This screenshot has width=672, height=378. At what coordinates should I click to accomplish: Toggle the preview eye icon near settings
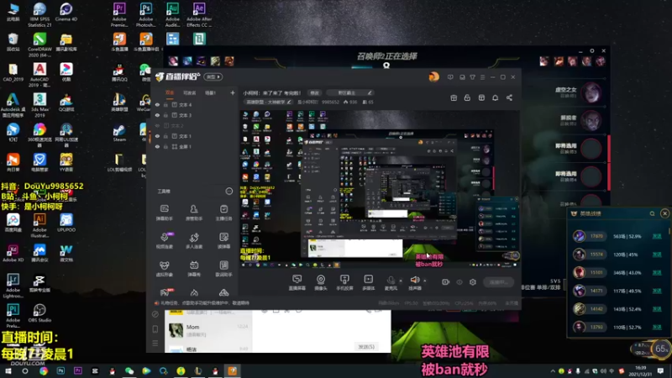[459, 282]
